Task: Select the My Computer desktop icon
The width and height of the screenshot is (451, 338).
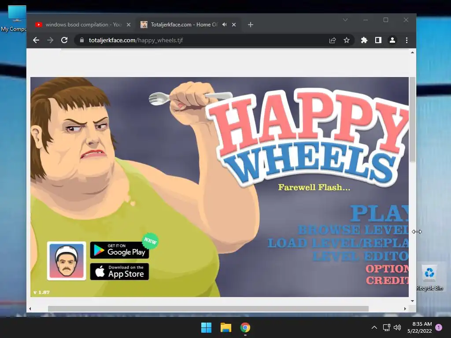Action: click(14, 18)
